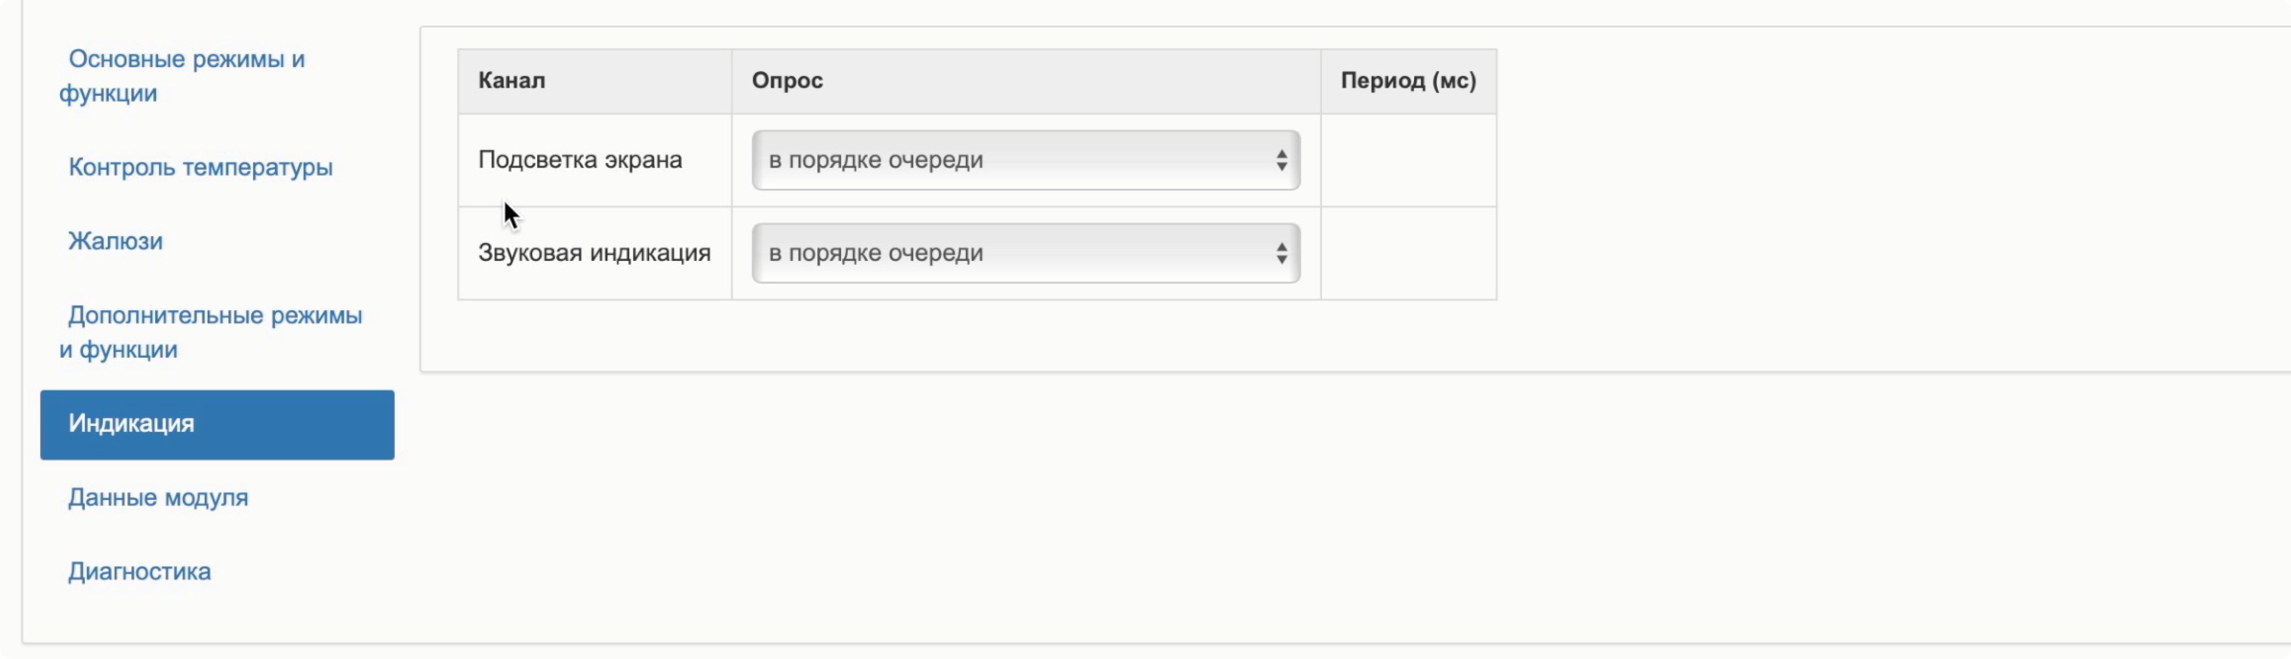Screen dimensions: 2291x659
Task: Navigate to the Диагностика page
Action: (x=140, y=571)
